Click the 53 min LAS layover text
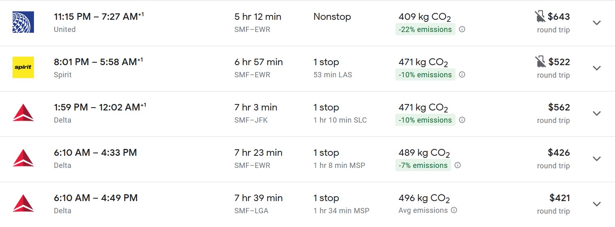Image resolution: width=615 pixels, height=227 pixels. point(333,75)
